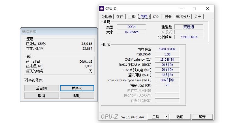This screenshot has height=123, width=245.
Task: Click the 25,018 processed KB/秒 value
Action: point(87,44)
